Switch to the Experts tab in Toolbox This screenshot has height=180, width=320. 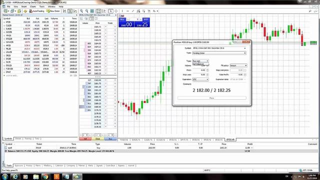click(x=121, y=165)
